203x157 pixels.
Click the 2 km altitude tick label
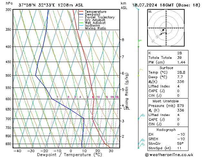[123, 136]
